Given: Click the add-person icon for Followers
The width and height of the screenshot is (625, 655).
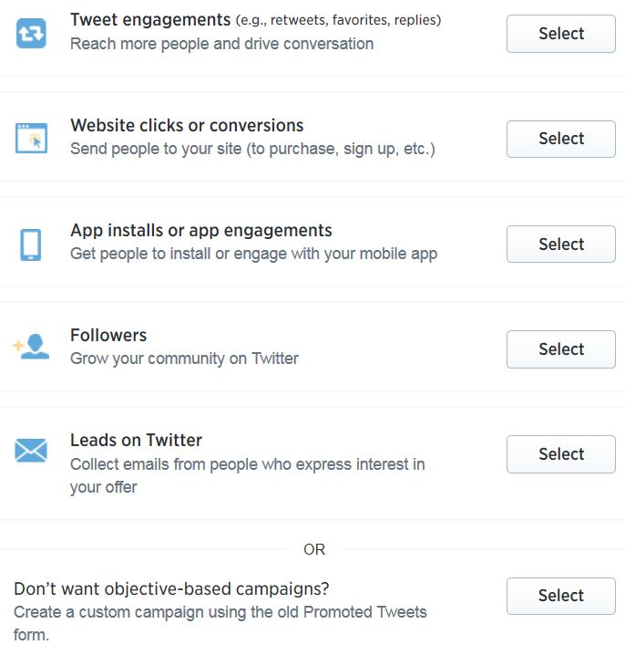Looking at the screenshot, I should click(x=31, y=348).
